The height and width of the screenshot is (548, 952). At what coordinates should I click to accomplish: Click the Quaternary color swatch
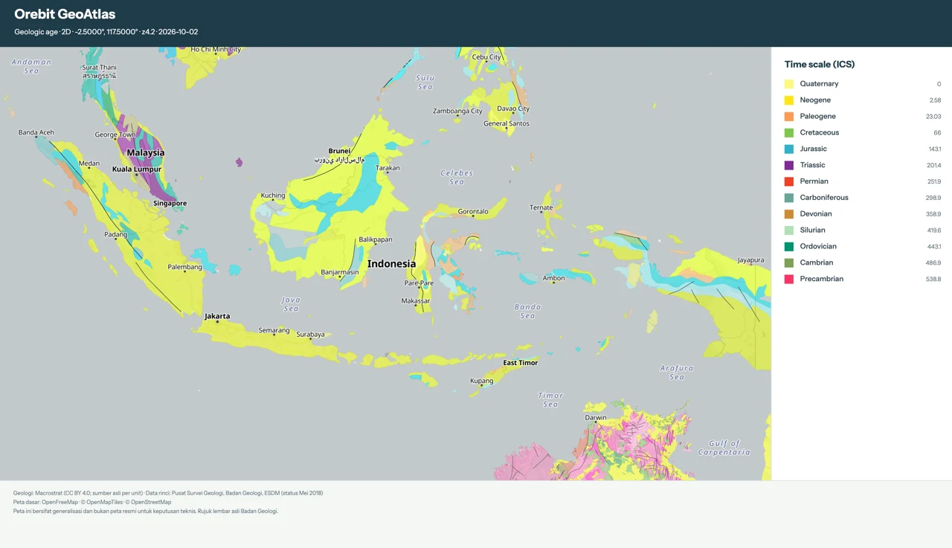pyautogui.click(x=789, y=84)
